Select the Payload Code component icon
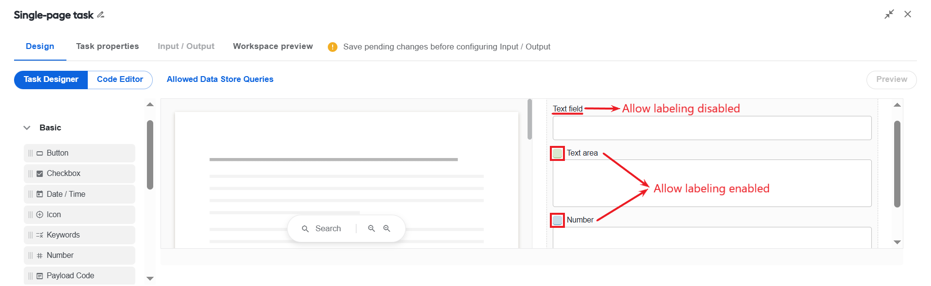This screenshot has height=286, width=931. click(x=40, y=276)
